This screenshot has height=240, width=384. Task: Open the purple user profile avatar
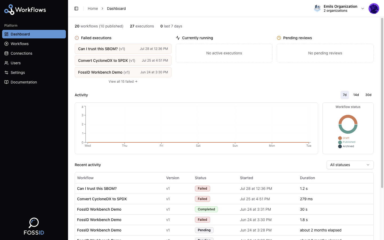tap(374, 9)
